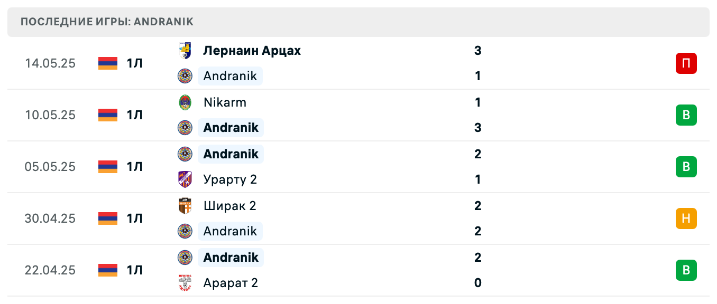The width and height of the screenshot is (717, 304).
Task: Click Armenian flag icon beside 10.05.25
Action: click(108, 115)
